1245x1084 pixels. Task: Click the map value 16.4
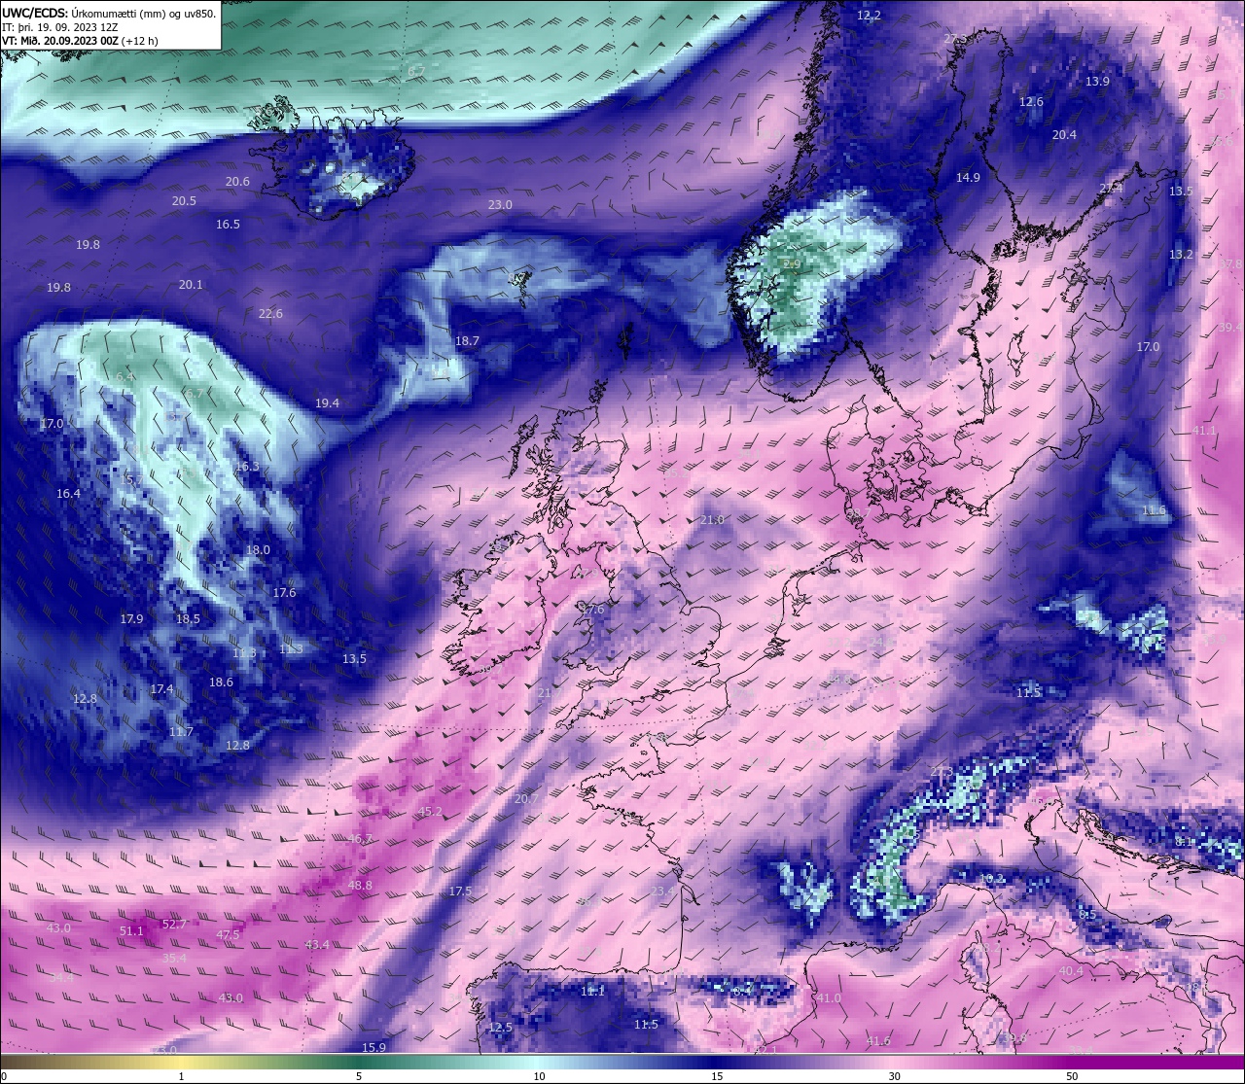pos(68,494)
